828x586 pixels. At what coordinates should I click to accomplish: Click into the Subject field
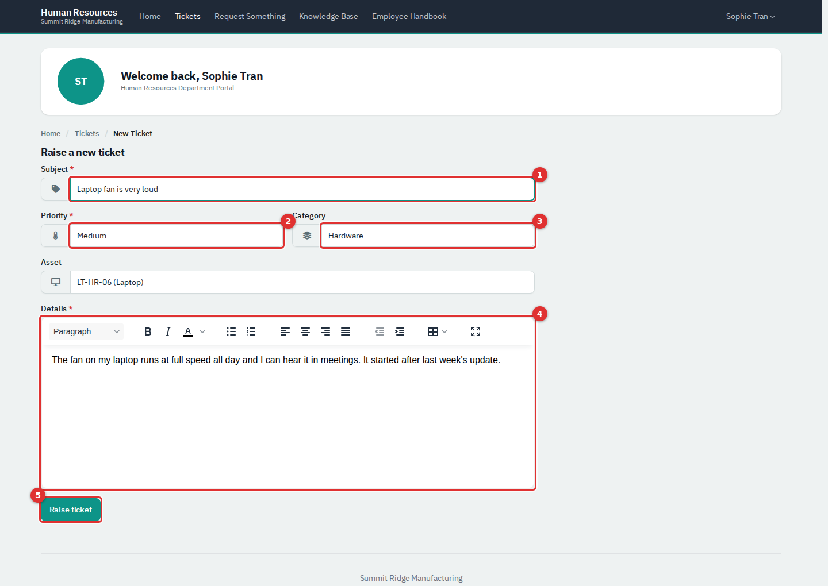(x=302, y=189)
